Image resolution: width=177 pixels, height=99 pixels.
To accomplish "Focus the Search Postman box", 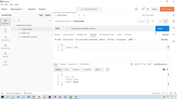I will (x=88, y=9).
